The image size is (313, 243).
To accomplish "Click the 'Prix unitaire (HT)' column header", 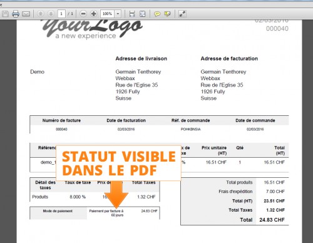I will point(214,150).
